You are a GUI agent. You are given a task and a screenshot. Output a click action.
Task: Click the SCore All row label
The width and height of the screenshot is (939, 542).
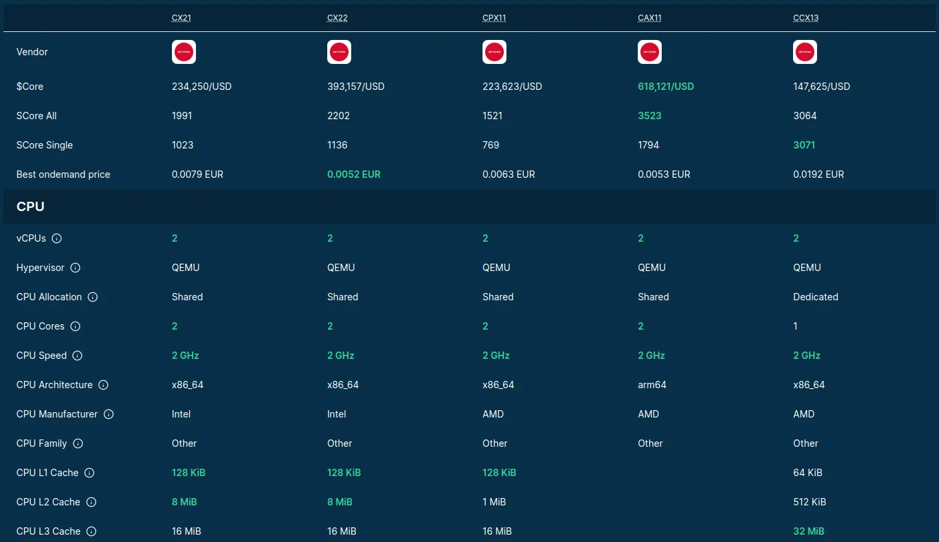coord(37,116)
